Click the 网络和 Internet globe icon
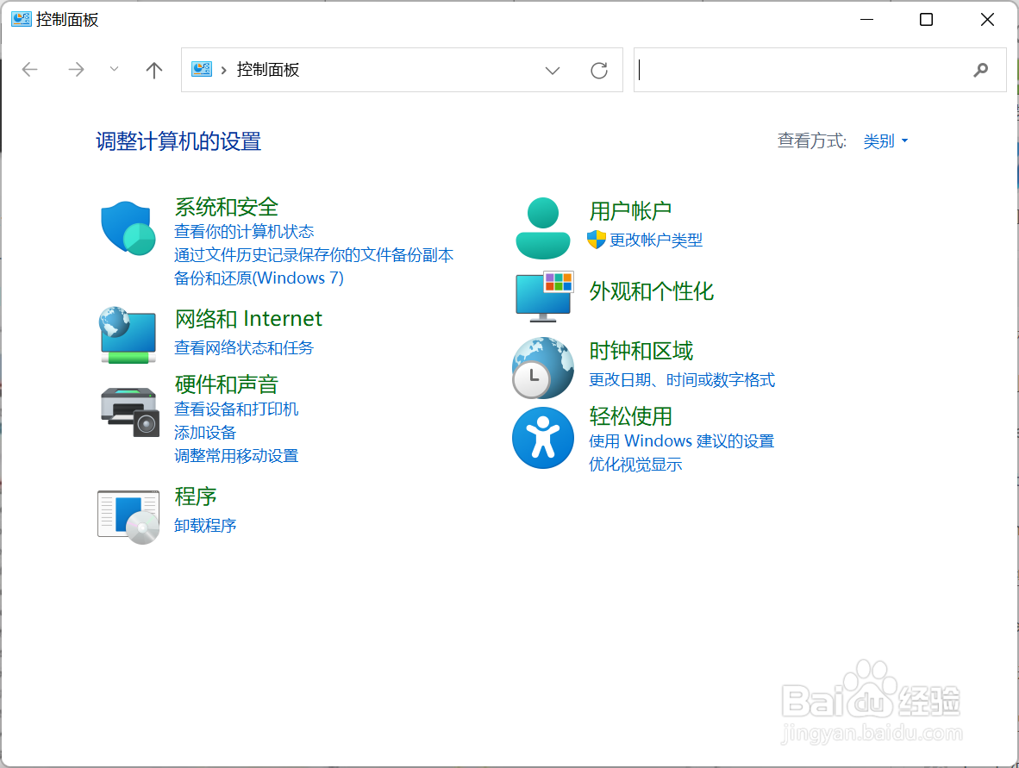 coord(128,333)
